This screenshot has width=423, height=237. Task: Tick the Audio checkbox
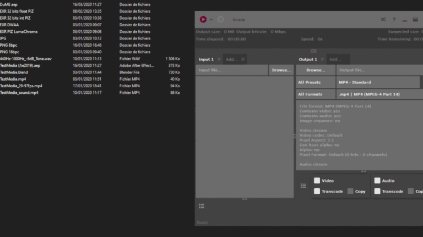[x=377, y=180]
